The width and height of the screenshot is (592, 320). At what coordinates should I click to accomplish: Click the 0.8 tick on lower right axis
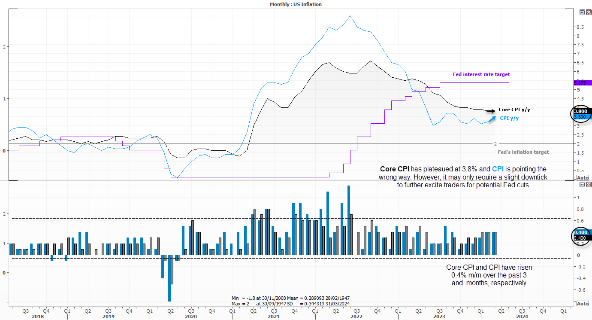coord(581,209)
